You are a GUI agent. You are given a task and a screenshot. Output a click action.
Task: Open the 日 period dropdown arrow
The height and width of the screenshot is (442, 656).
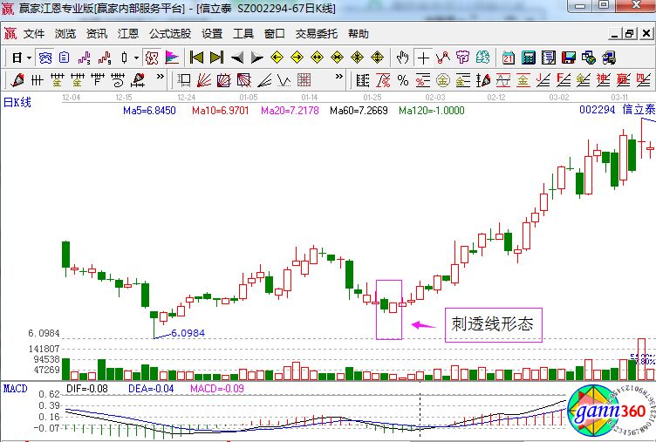point(29,58)
